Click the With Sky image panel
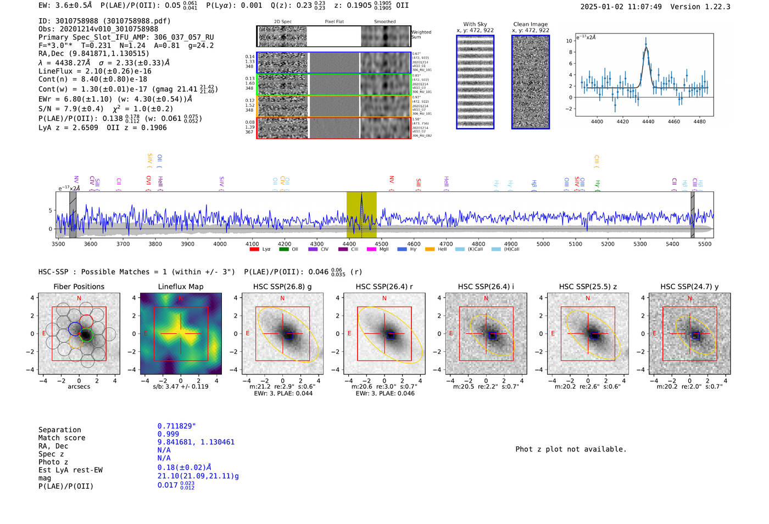Screen dimensions: 769x524 (475, 82)
